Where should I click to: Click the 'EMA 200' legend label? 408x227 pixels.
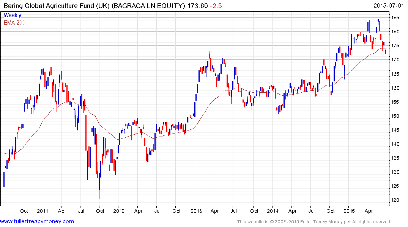click(x=14, y=23)
